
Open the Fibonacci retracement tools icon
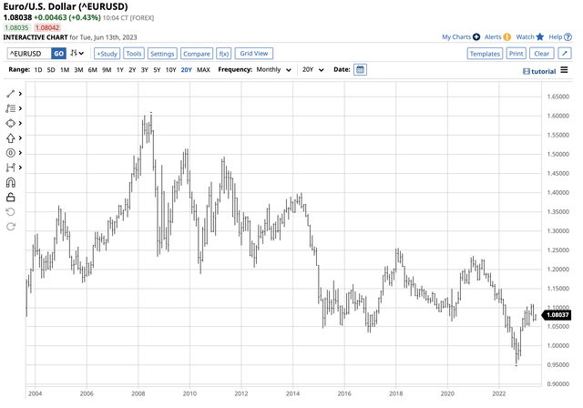click(x=10, y=108)
